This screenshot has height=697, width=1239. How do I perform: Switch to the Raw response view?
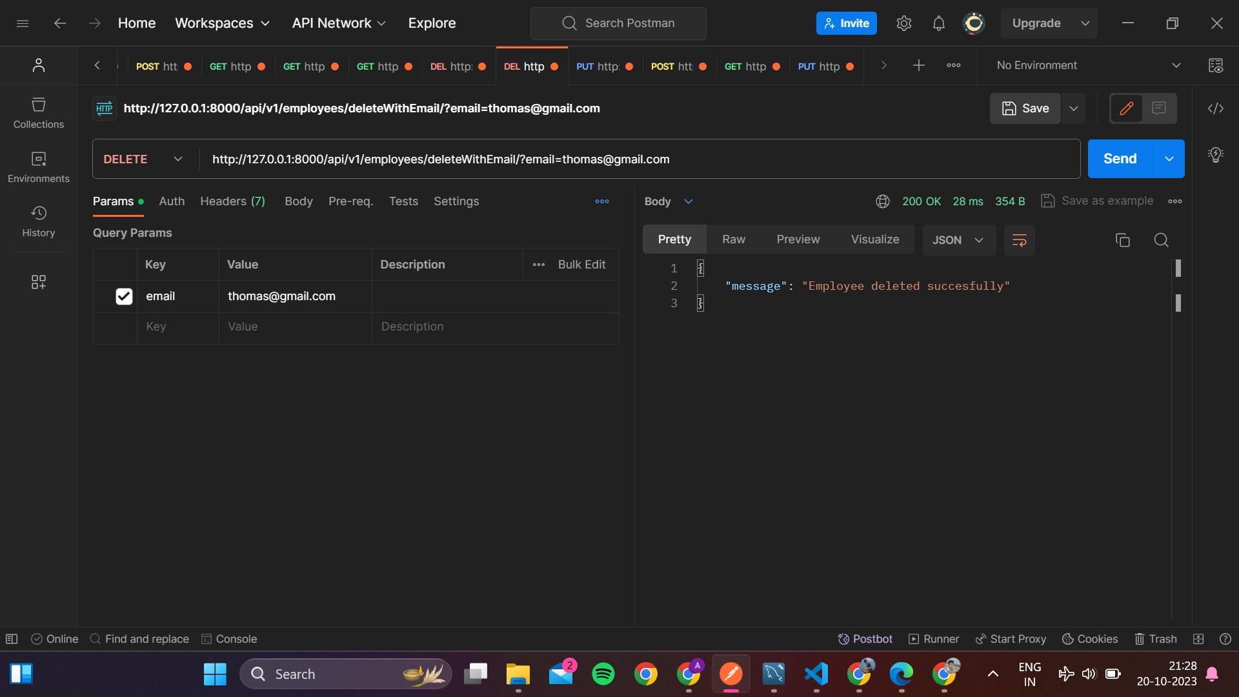click(x=733, y=239)
